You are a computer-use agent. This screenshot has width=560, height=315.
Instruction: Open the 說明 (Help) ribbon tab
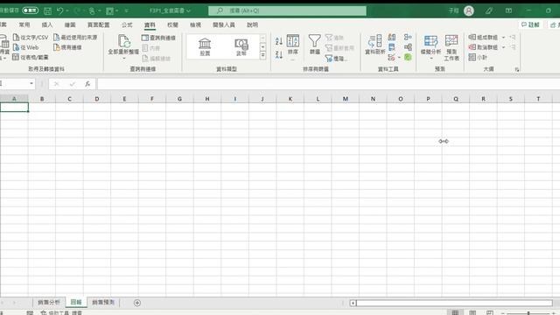(252, 24)
